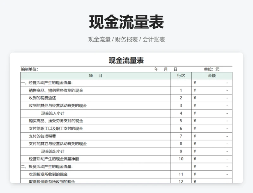The width and height of the screenshot is (253, 193).
Task: Select the 金额 header cell
Action: (212, 76)
